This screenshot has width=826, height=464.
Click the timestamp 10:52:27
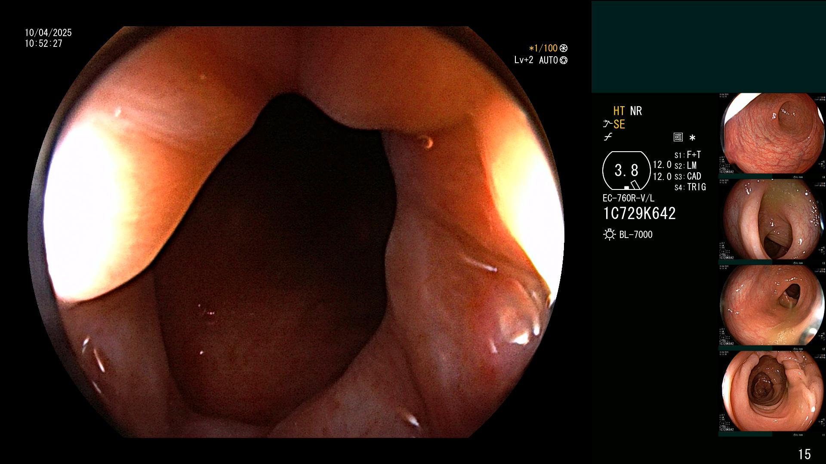point(43,43)
